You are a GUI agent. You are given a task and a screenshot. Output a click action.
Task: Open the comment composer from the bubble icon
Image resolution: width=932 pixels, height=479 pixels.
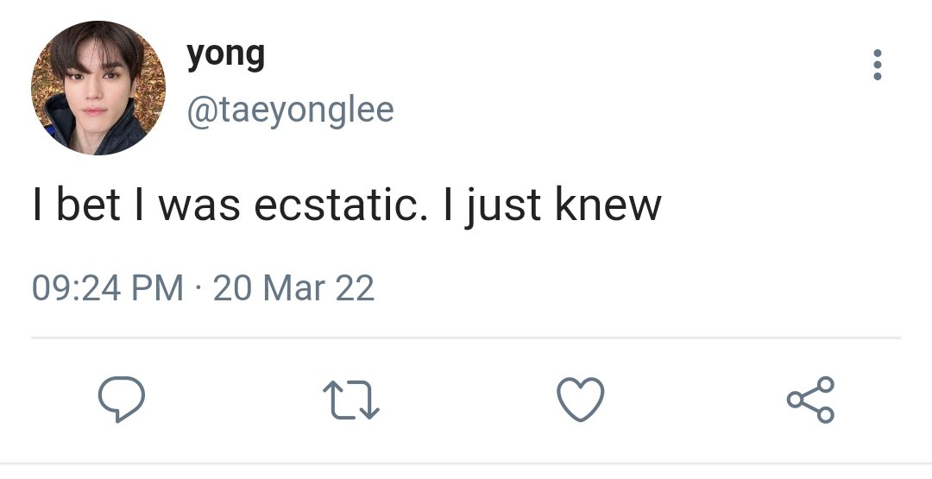[122, 400]
